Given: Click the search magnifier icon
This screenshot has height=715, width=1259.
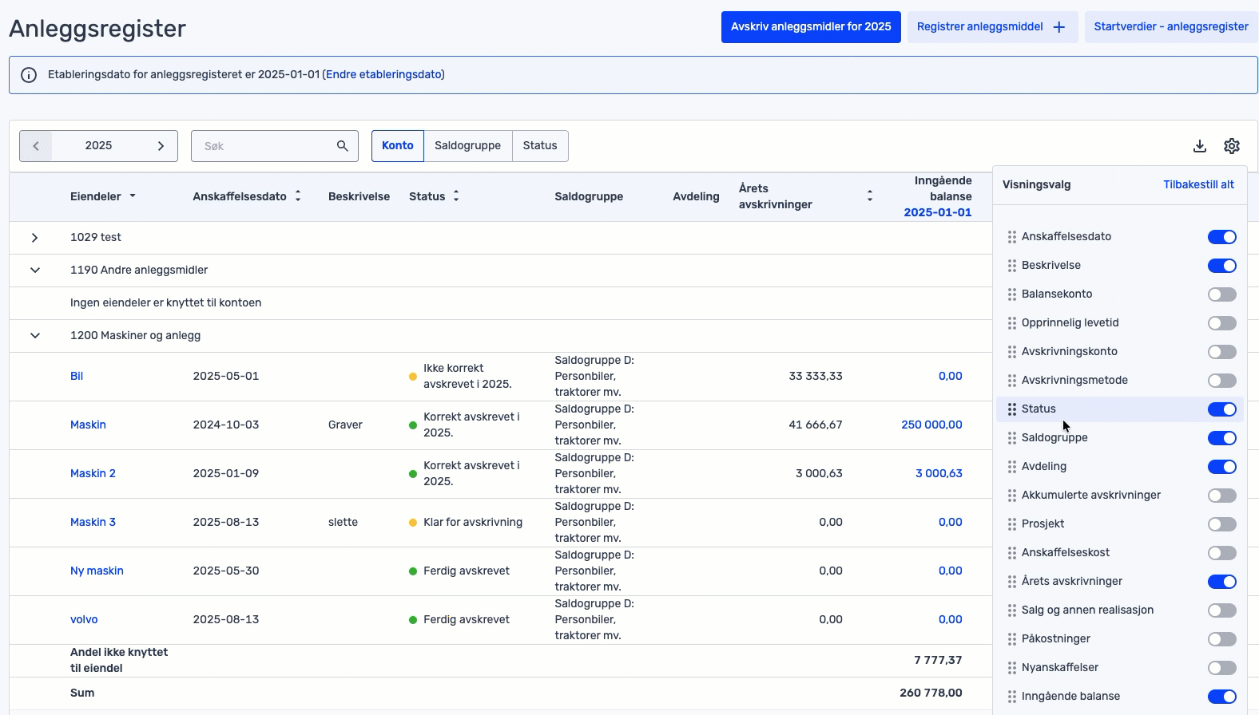Looking at the screenshot, I should tap(342, 146).
